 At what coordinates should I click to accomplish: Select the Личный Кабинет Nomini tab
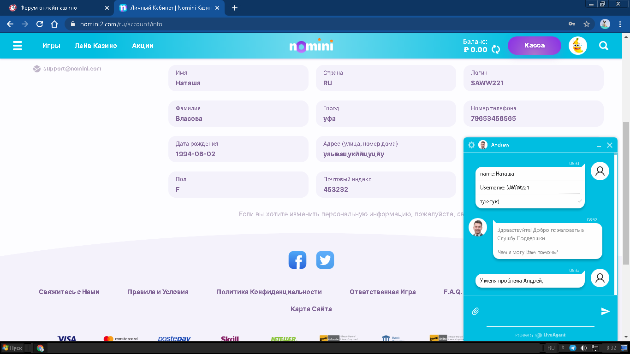(x=169, y=8)
